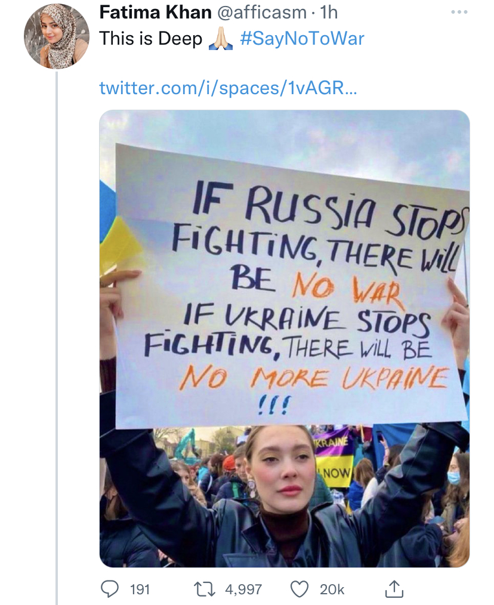Viewport: 494px width, 605px height.
Task: Open the share tweet icon
Action: 394,589
